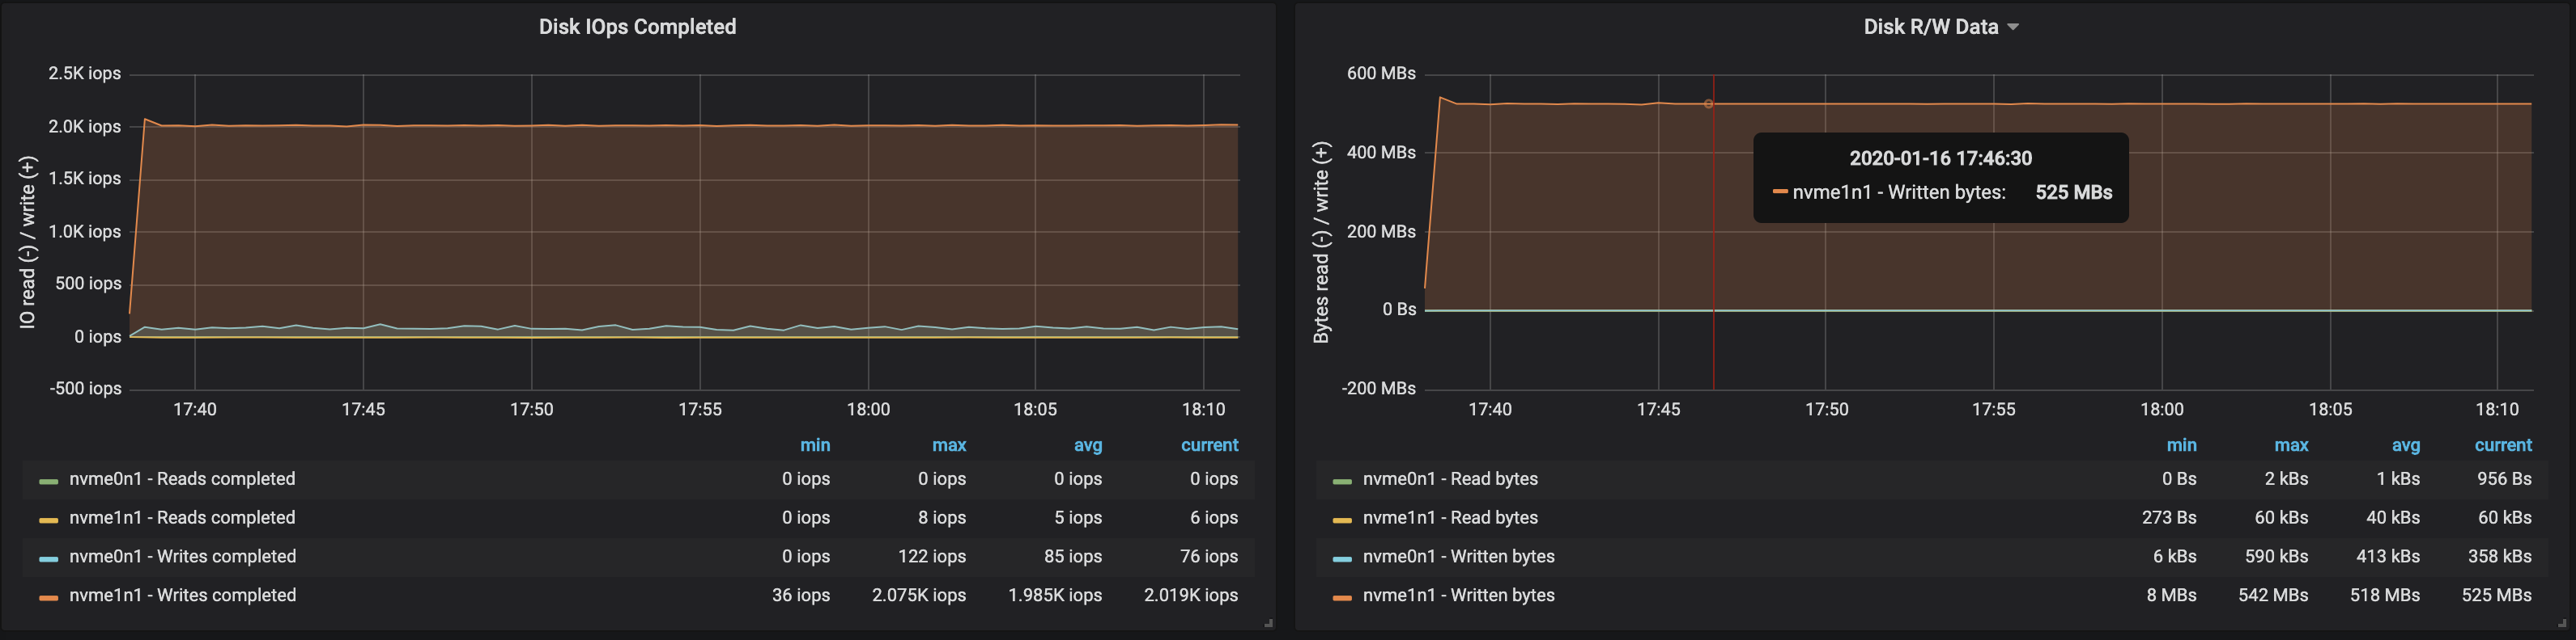Click nvme0n1 Read bytes color swatch
The image size is (2576, 640).
pos(1342,482)
